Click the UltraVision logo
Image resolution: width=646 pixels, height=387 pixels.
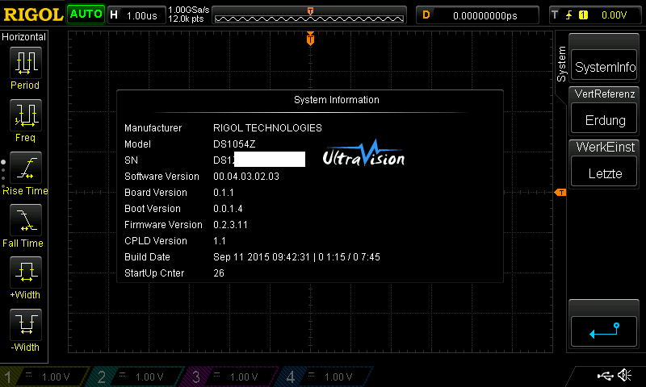[x=363, y=153]
